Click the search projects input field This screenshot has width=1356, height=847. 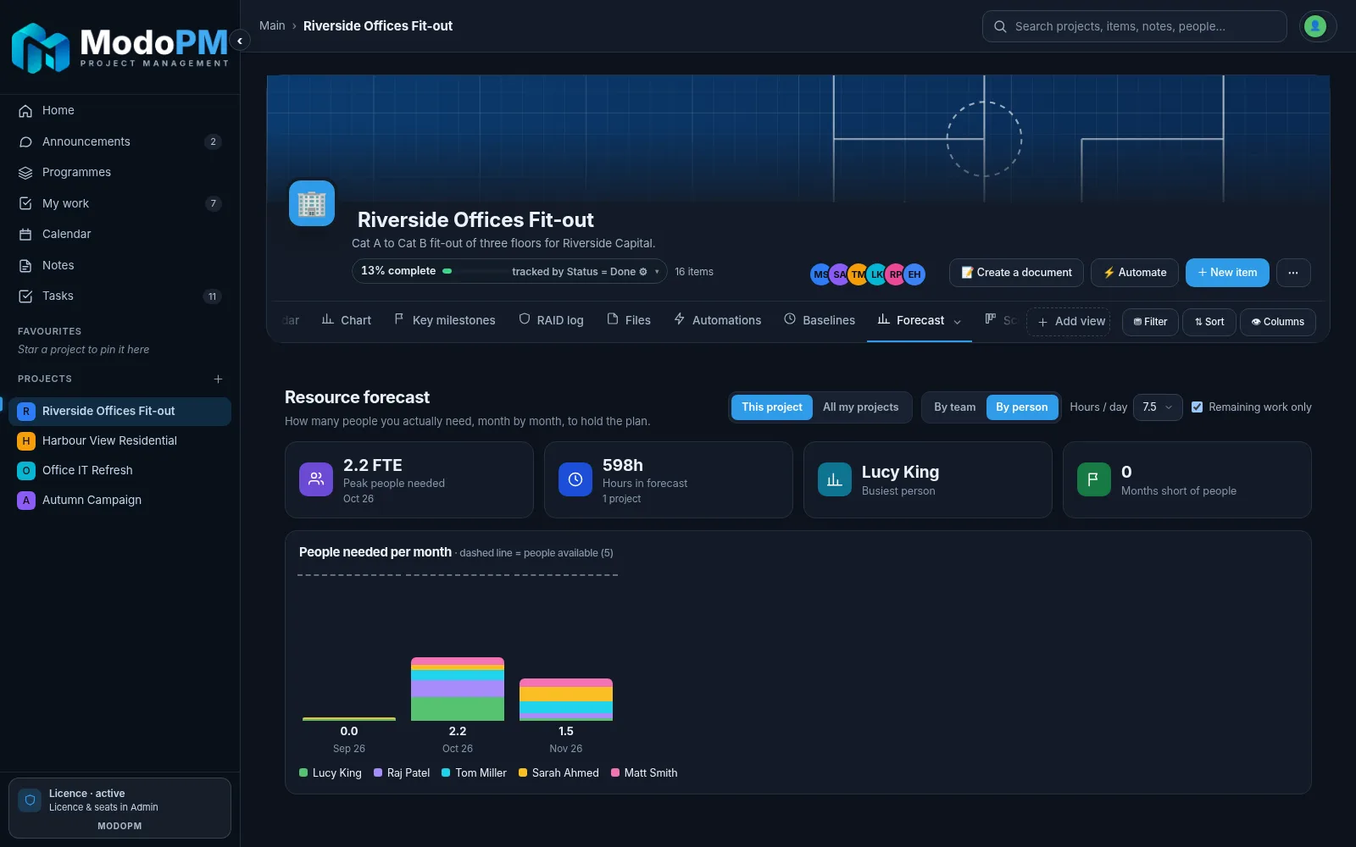point(1134,26)
